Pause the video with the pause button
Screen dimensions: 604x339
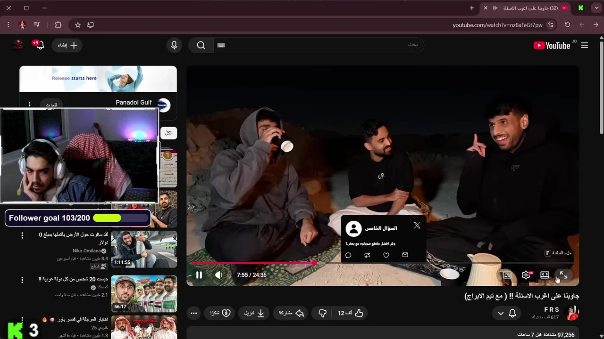click(x=199, y=275)
